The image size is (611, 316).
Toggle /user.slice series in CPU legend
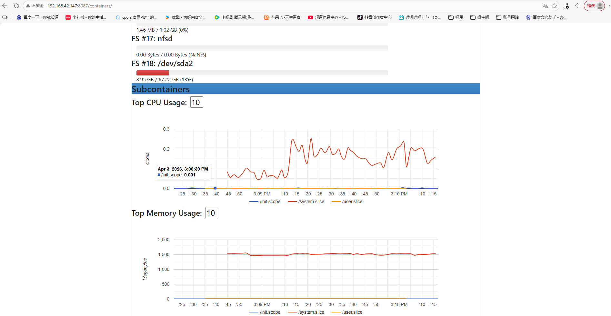[347, 202]
